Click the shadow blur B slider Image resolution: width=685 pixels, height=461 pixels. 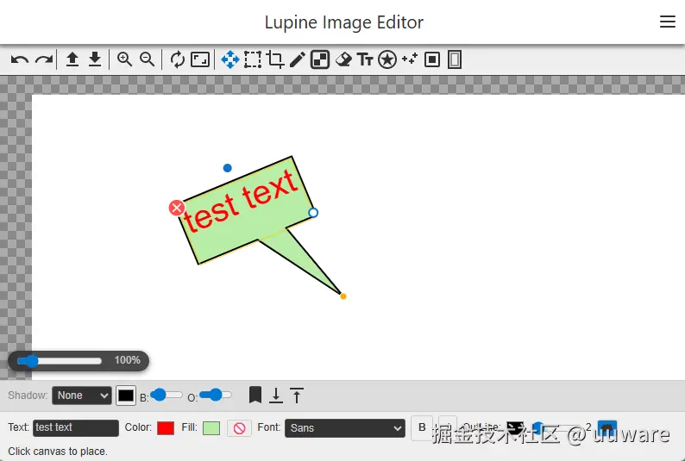166,396
